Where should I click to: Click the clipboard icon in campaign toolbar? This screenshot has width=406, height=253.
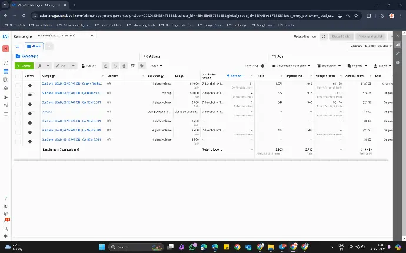pos(105,66)
